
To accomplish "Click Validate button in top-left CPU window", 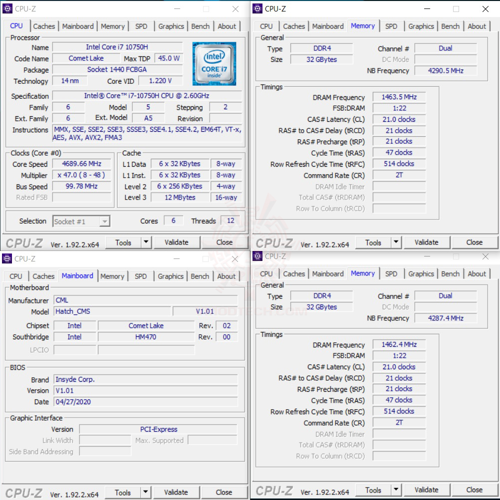I will tap(176, 243).
